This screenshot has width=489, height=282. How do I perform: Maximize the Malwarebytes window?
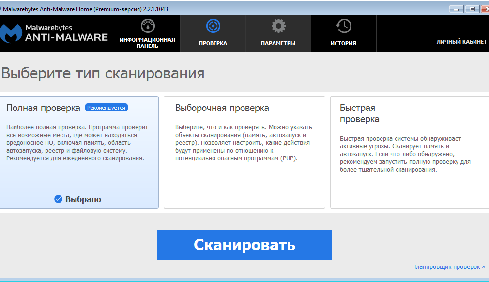click(x=472, y=9)
